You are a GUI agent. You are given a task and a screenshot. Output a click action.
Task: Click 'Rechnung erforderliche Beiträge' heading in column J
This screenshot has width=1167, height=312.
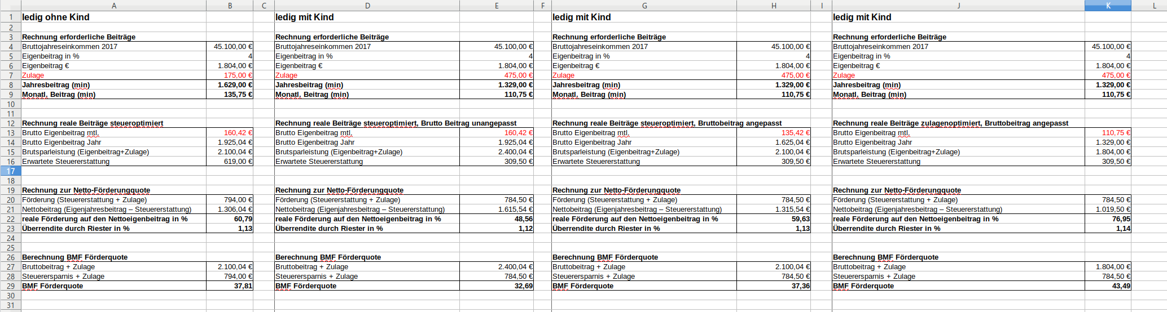pyautogui.click(x=889, y=37)
